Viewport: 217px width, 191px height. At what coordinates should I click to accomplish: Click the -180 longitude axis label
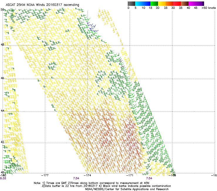[x=3, y=175]
